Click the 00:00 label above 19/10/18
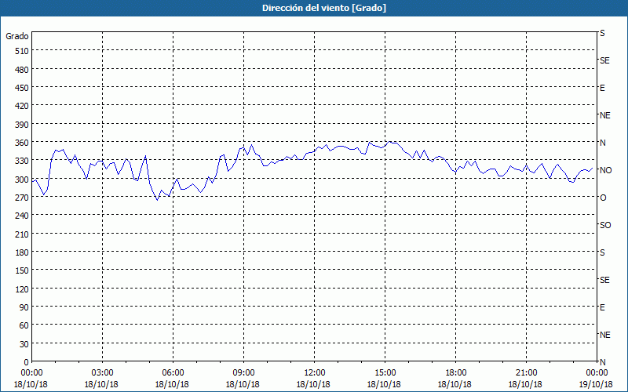This screenshot has height=392, width=628. pos(597,373)
